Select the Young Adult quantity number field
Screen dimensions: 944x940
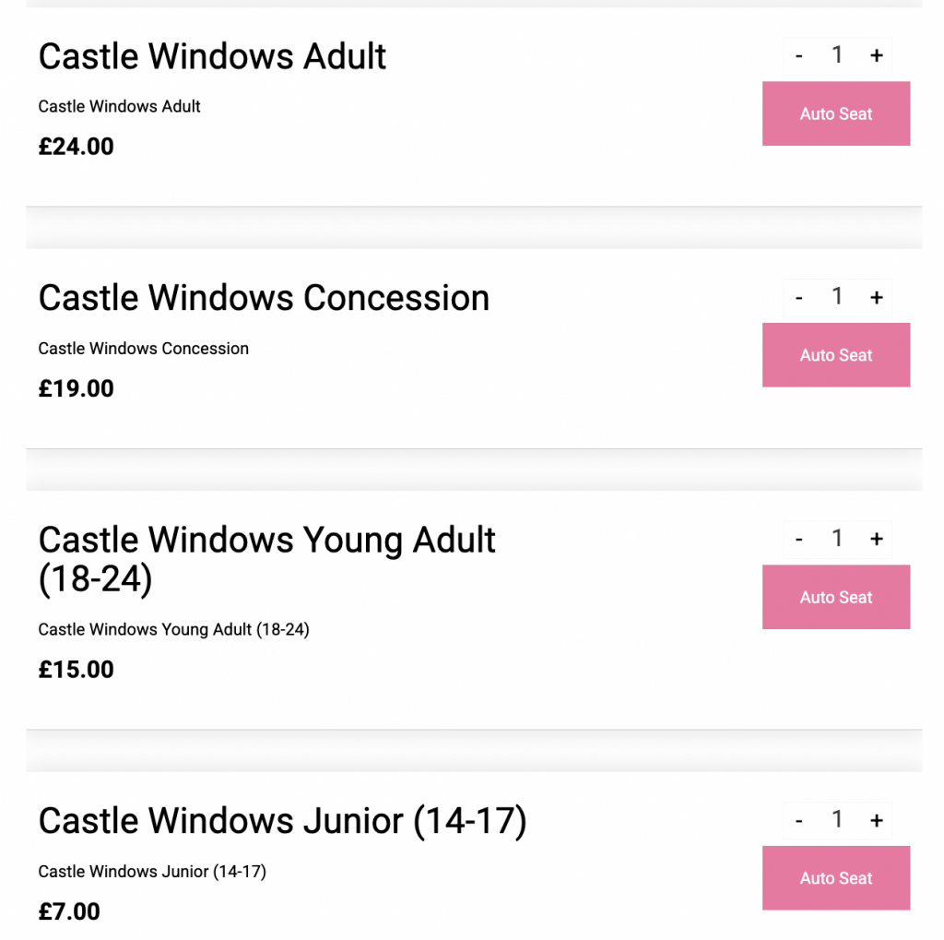pyautogui.click(x=837, y=539)
